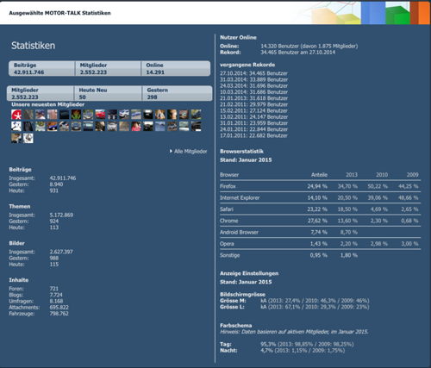Screen dimensions: 431x368
Task: Click the Blogs count 7.724
Action: point(56,295)
